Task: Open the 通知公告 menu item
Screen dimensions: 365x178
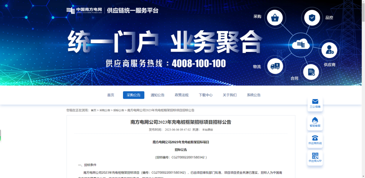Action: pyautogui.click(x=157, y=95)
